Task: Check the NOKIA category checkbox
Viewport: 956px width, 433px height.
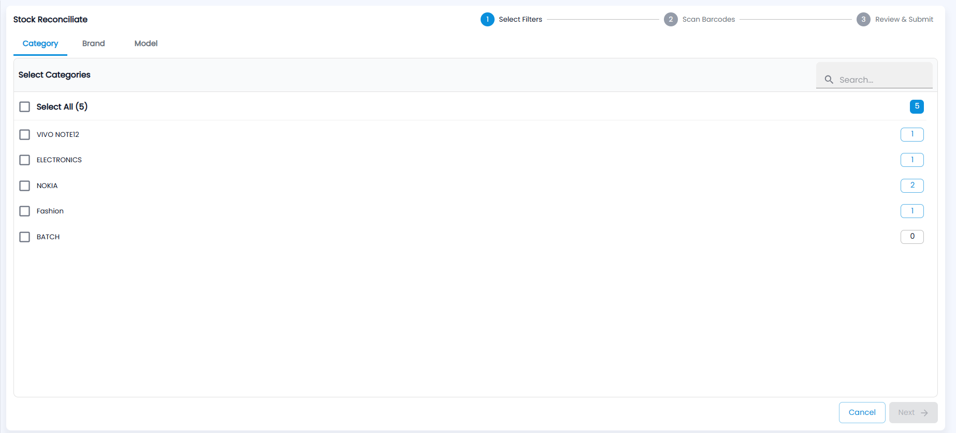Action: [24, 185]
